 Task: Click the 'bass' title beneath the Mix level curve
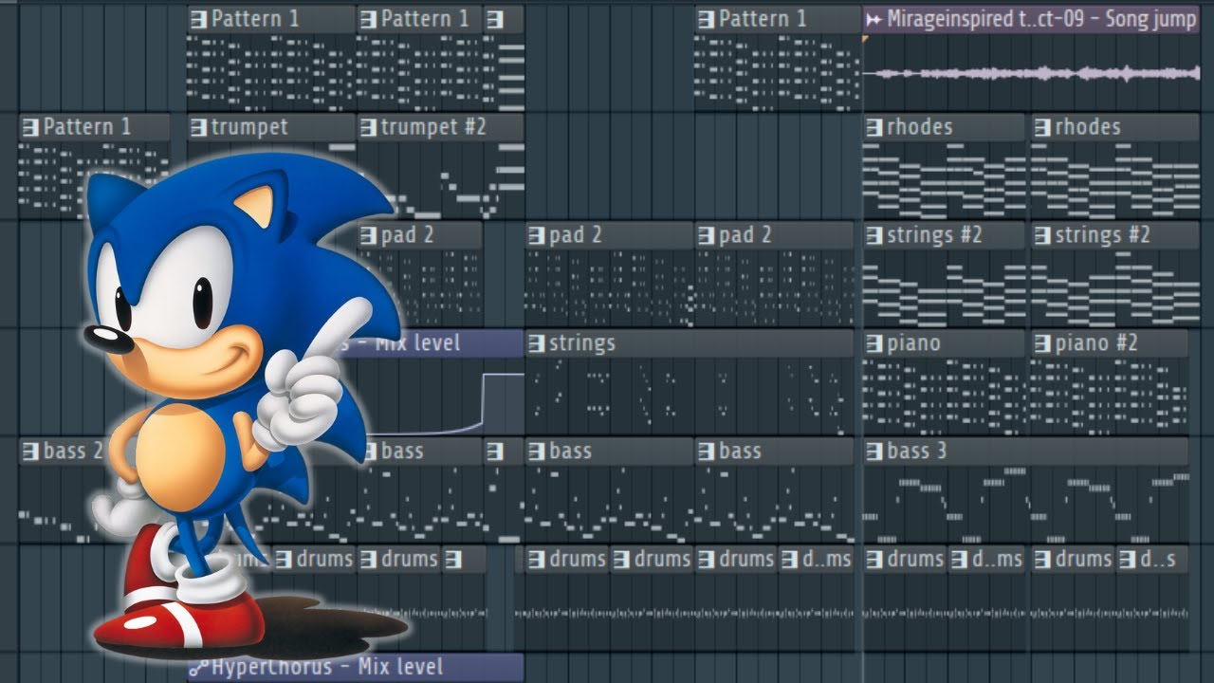pos(402,452)
